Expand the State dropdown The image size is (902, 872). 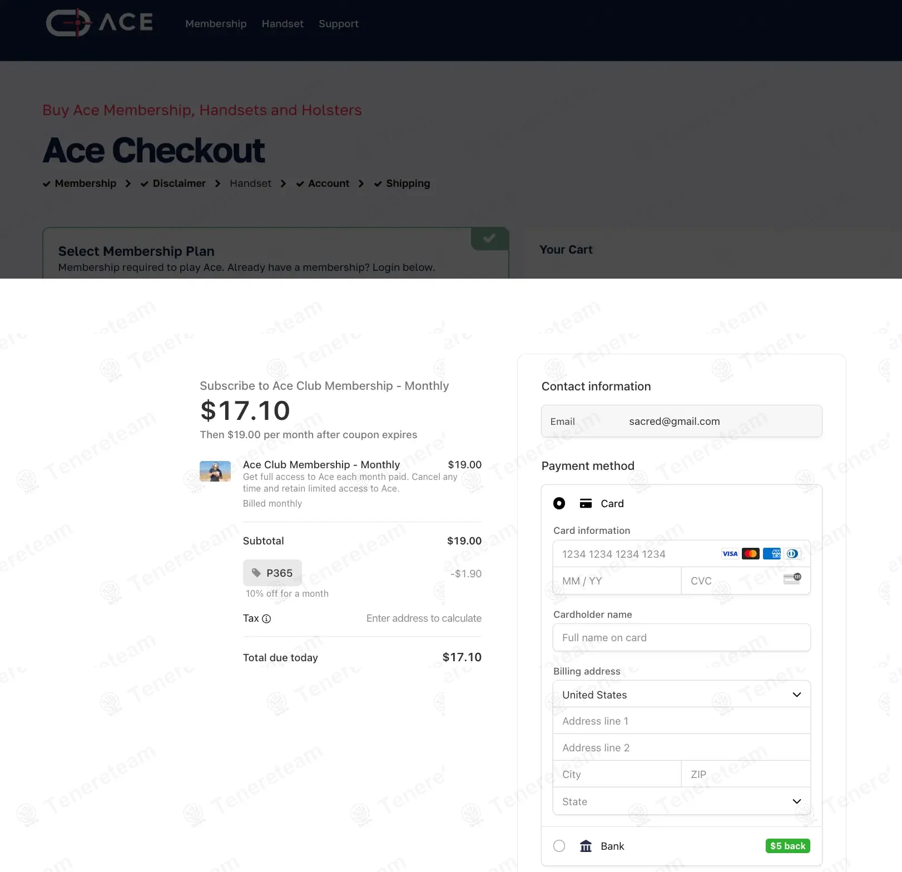pos(681,801)
